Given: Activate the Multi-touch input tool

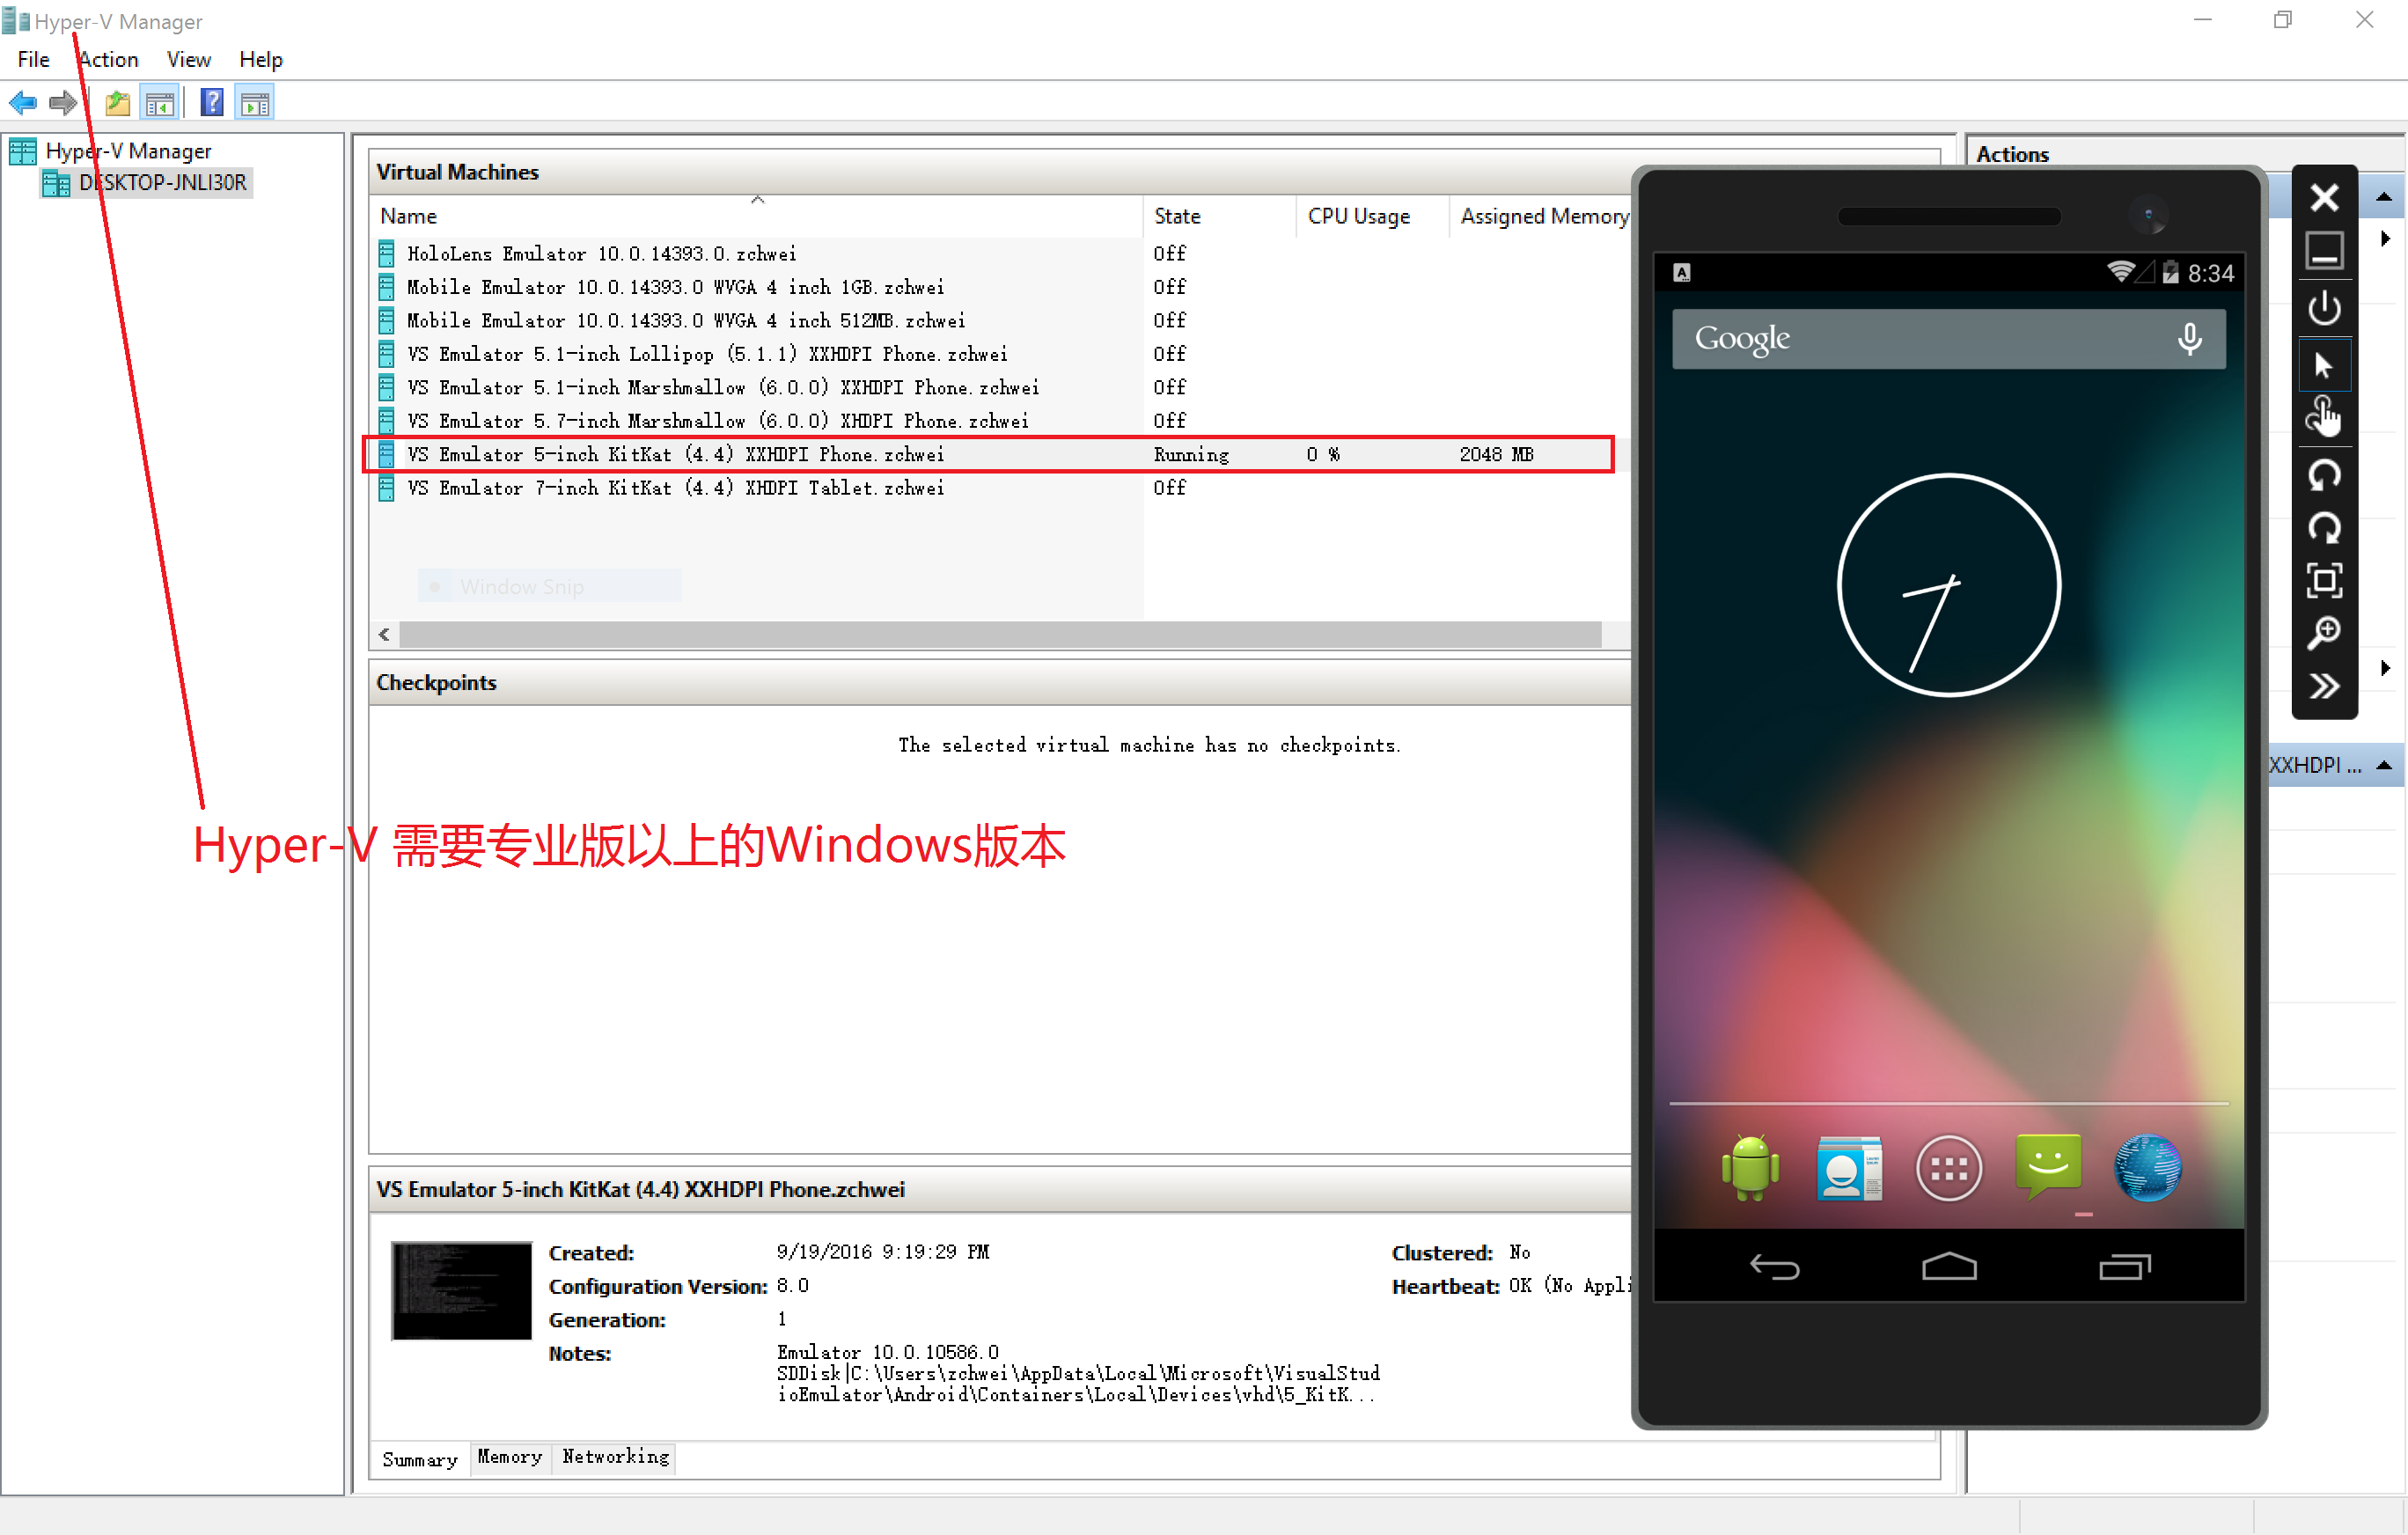Looking at the screenshot, I should click(2325, 417).
